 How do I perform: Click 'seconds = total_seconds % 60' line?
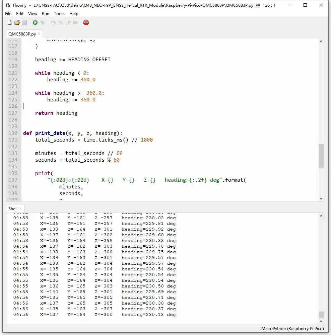point(77,160)
